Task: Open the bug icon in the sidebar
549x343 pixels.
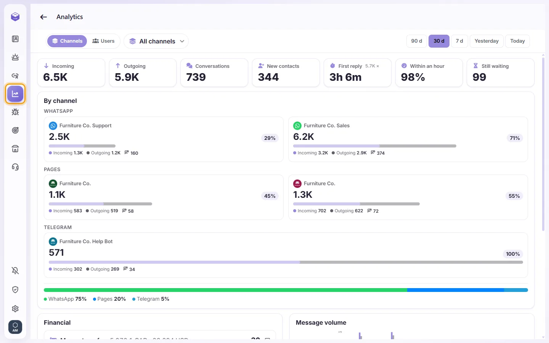Action: point(15,112)
